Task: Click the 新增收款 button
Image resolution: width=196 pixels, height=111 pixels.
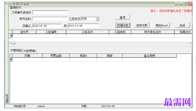Action: [123, 25]
